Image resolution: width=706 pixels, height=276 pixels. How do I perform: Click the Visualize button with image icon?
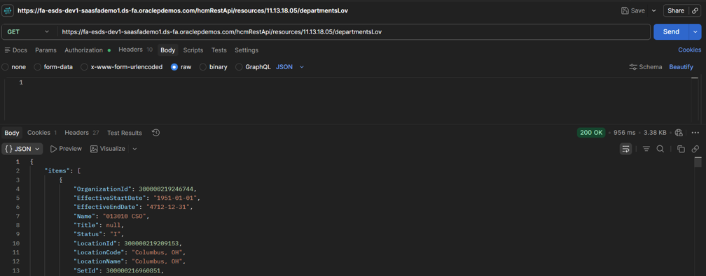(x=108, y=149)
